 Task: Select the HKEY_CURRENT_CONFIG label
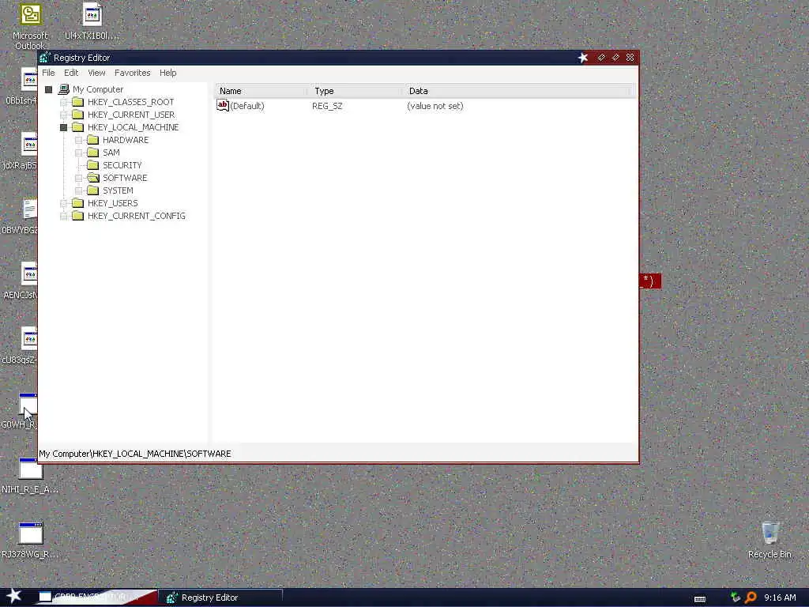136,216
